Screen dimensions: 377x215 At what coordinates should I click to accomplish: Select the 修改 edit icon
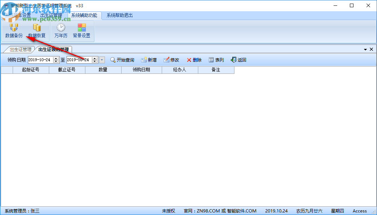171,59
